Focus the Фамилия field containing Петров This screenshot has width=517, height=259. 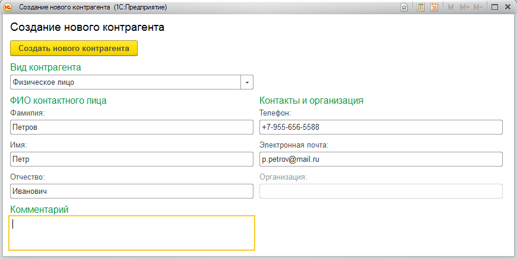click(132, 127)
